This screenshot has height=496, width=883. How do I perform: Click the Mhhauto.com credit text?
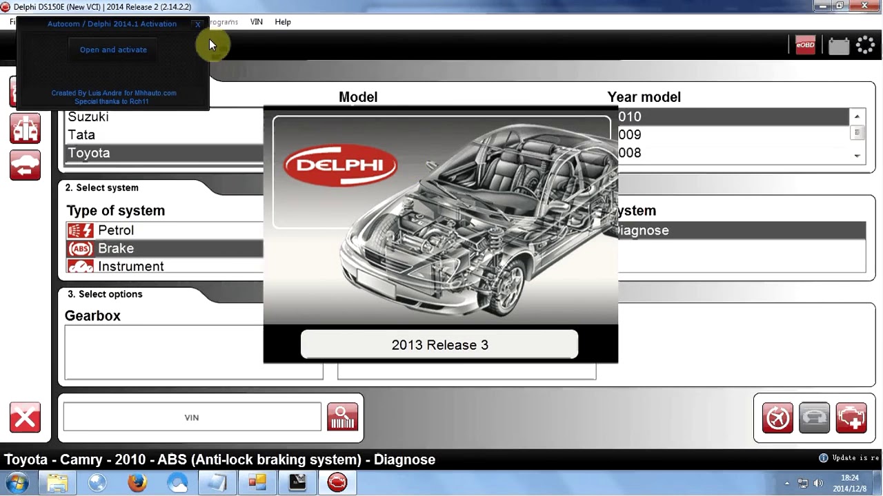[114, 93]
